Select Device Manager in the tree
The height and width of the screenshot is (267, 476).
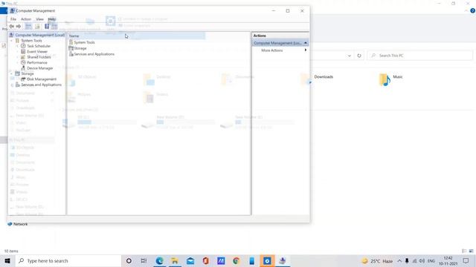coord(39,68)
